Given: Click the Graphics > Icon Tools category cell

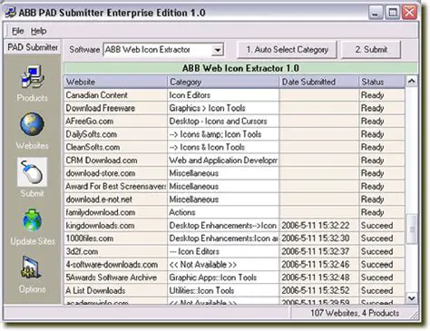Looking at the screenshot, I should 223,108.
